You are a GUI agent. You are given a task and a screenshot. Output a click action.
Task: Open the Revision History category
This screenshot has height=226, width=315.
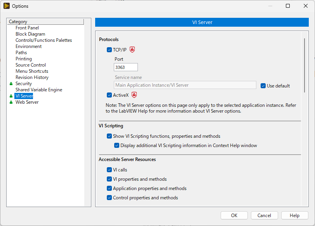pyautogui.click(x=32, y=77)
